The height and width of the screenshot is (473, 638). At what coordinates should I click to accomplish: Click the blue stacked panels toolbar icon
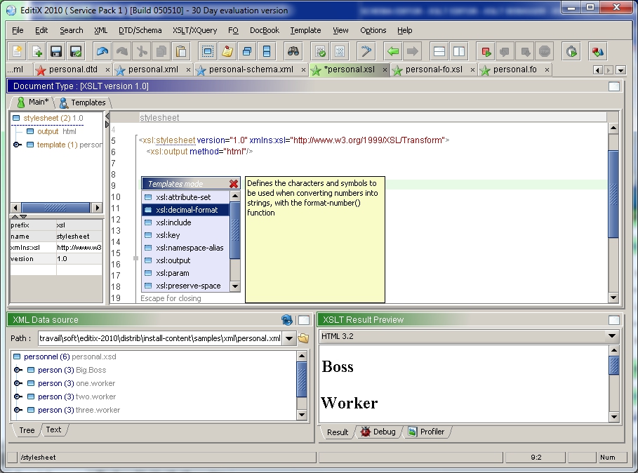267,51
